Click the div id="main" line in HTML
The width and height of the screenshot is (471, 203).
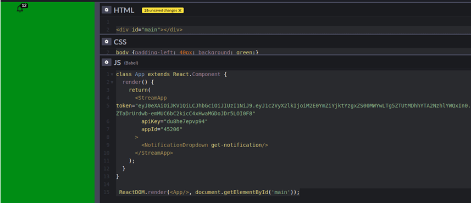[x=149, y=30]
